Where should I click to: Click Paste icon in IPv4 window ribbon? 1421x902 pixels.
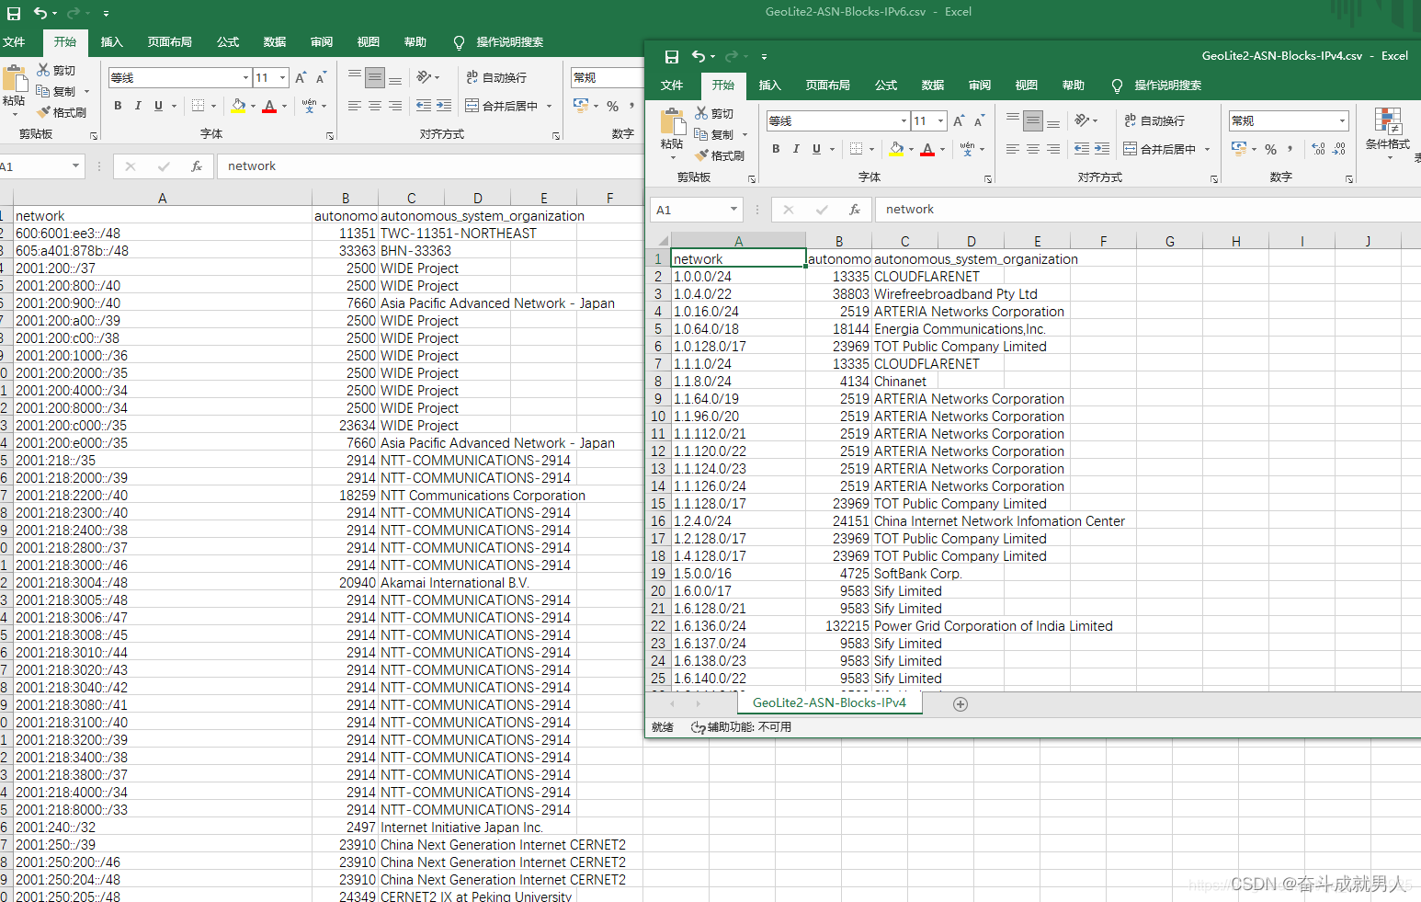(x=673, y=122)
